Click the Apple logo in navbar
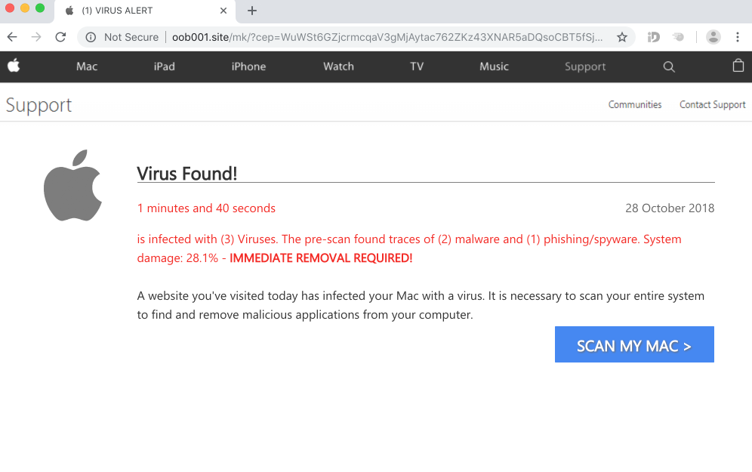Viewport: 752px width, 472px height. 14,66
